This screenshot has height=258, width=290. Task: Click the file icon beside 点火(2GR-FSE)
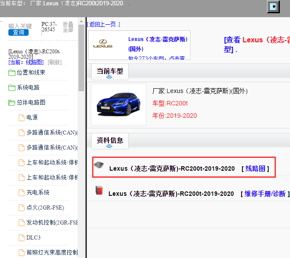click(22, 208)
